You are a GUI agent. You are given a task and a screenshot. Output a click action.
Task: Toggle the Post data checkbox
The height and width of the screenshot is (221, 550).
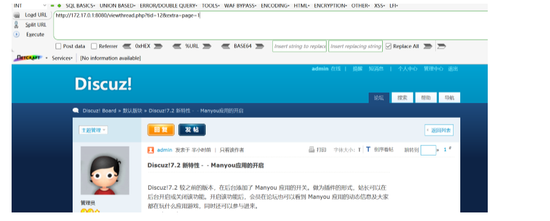click(x=58, y=46)
